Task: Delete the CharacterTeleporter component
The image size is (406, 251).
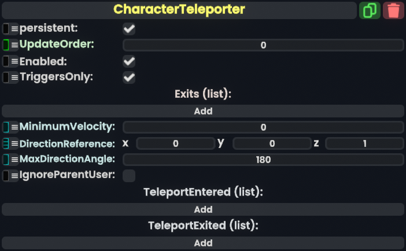Action: coord(394,10)
